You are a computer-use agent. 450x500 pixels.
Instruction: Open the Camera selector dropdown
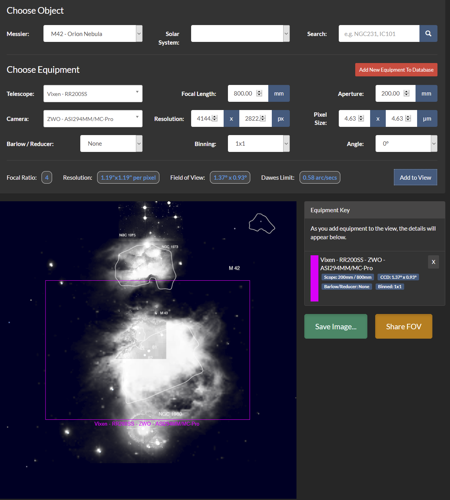coord(93,119)
